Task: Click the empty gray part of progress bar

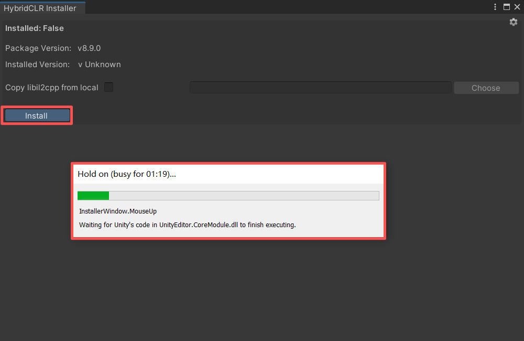Action: 244,196
